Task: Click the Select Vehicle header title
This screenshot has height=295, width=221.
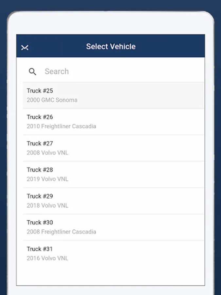Action: 111,47
